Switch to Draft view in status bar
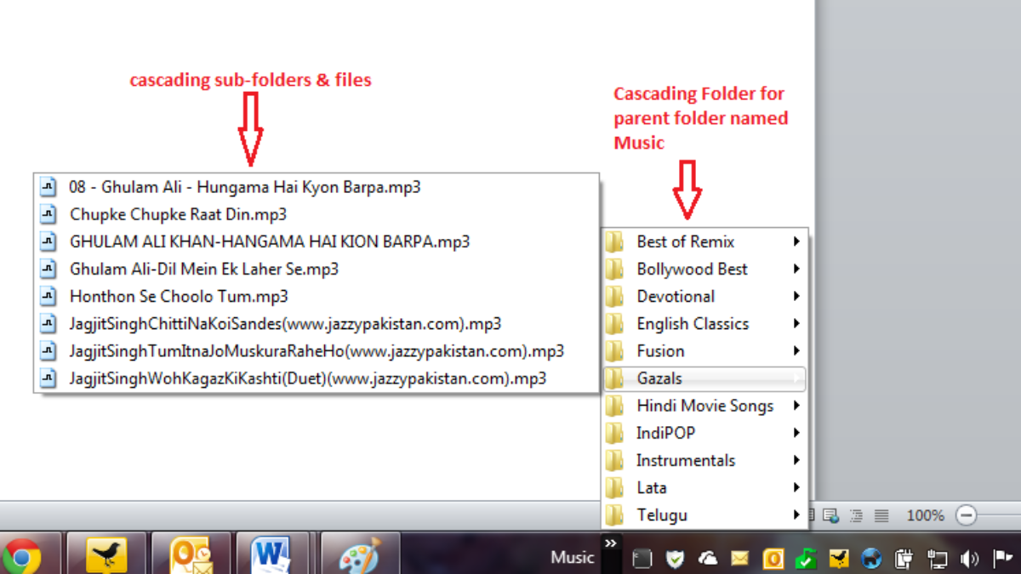 click(x=880, y=515)
